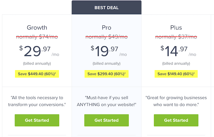The image size is (214, 137).
Task: Click the Save $149.40 (60%) badge
Action: pos(176,74)
